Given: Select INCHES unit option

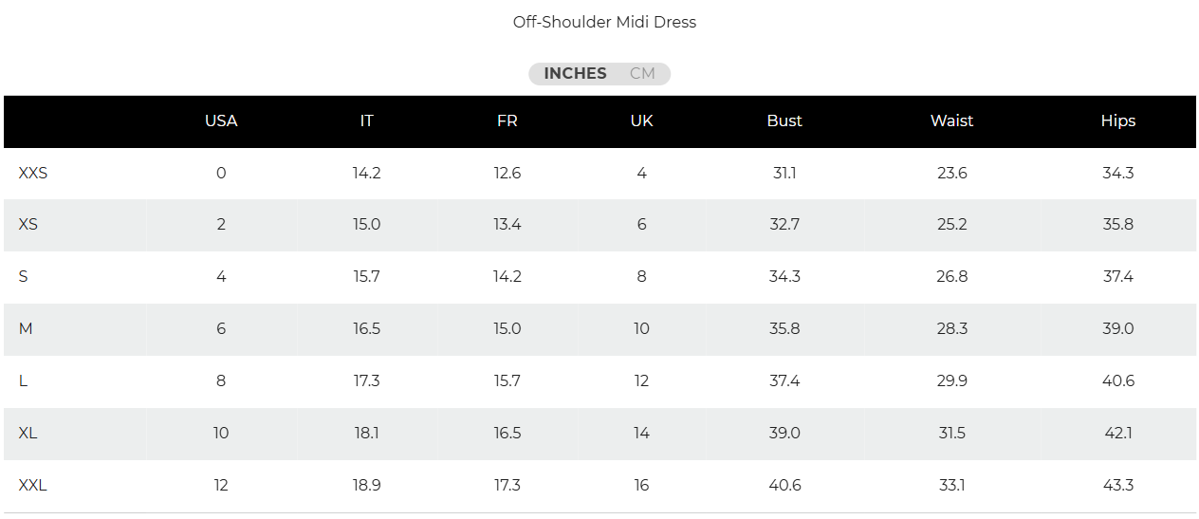Looking at the screenshot, I should pos(575,74).
